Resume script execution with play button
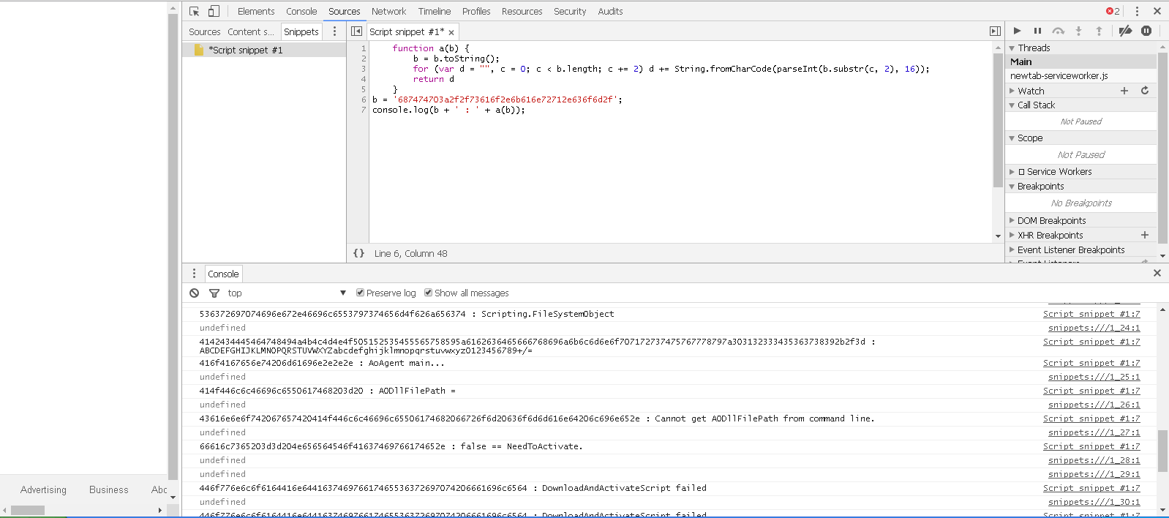This screenshot has height=518, width=1169. (1017, 31)
